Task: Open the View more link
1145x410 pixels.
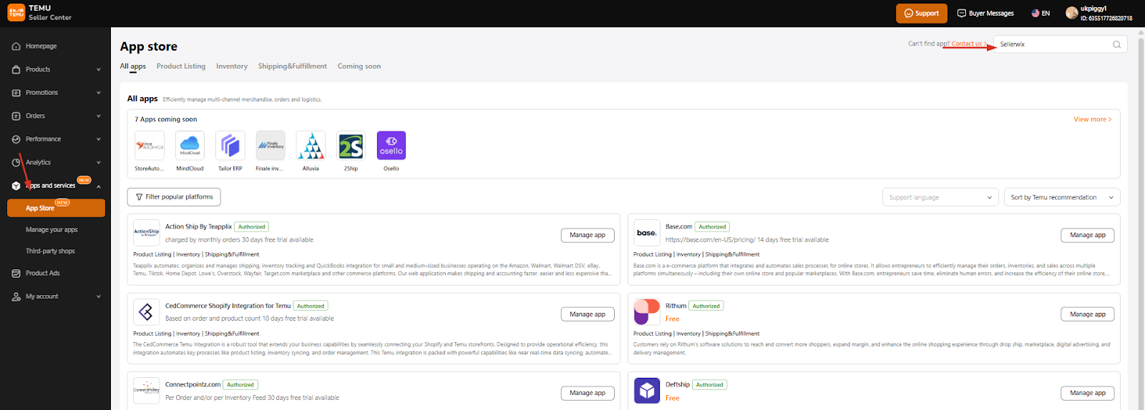Action: (x=1092, y=119)
